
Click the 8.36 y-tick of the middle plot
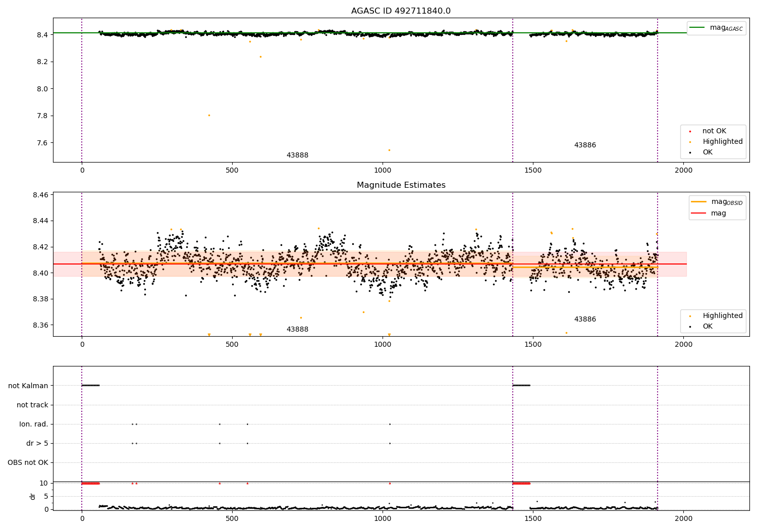[40, 325]
